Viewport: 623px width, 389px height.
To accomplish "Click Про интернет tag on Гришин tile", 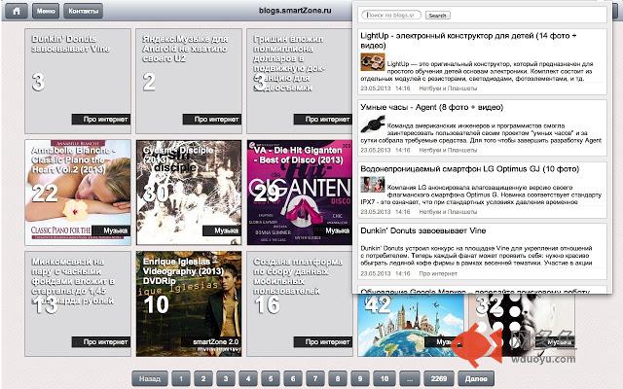I will [x=323, y=119].
